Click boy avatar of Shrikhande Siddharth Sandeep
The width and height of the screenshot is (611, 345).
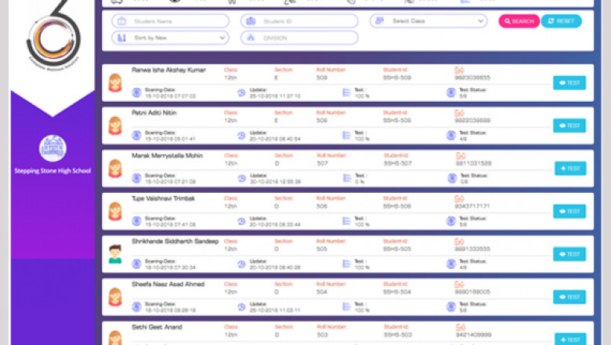click(115, 254)
